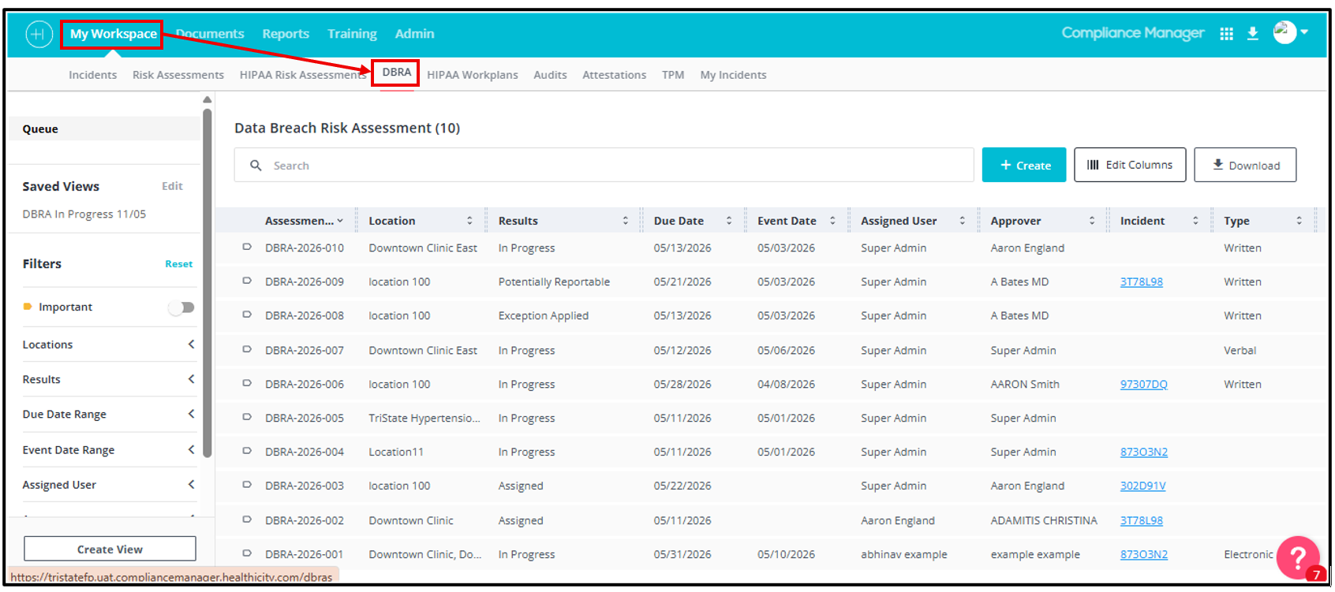Click into the Search input field
Viewport: 1335px width, 592px height.
(604, 166)
